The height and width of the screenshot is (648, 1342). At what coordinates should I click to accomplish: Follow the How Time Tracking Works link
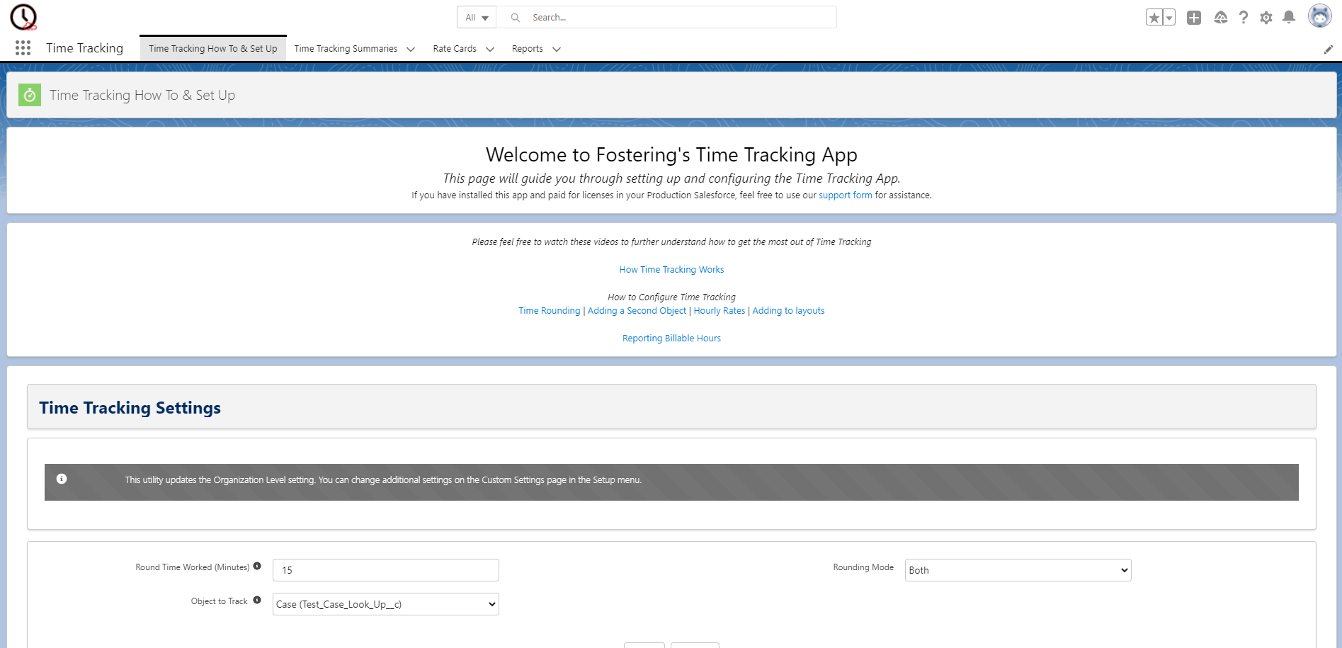pos(671,269)
